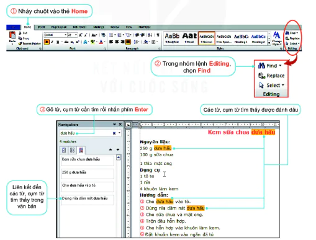Select the Format Painter tool
Screen dimensions: 316x240
coord(29,43)
